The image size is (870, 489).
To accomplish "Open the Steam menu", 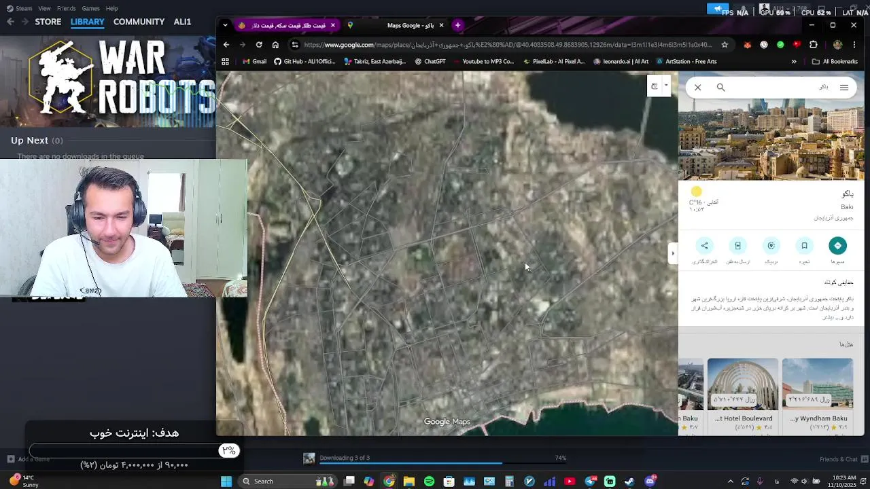I will point(19,8).
